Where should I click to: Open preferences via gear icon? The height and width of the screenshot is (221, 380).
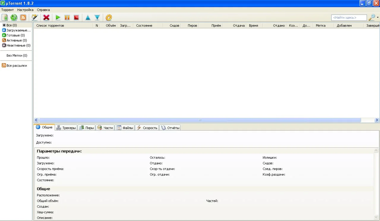tap(108, 17)
